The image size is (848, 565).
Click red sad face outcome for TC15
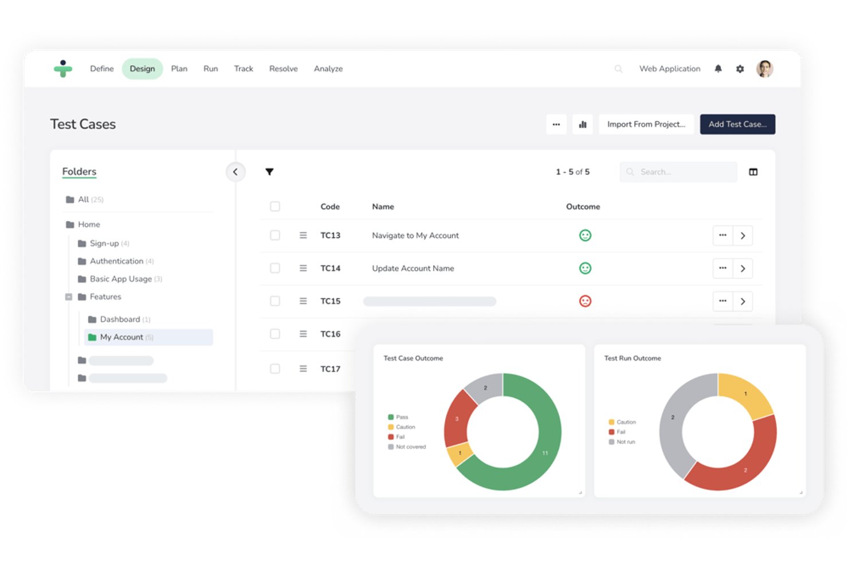pos(585,301)
